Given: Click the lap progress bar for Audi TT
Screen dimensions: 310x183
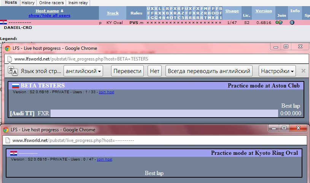Looking at the screenshot, I should coord(164,113).
